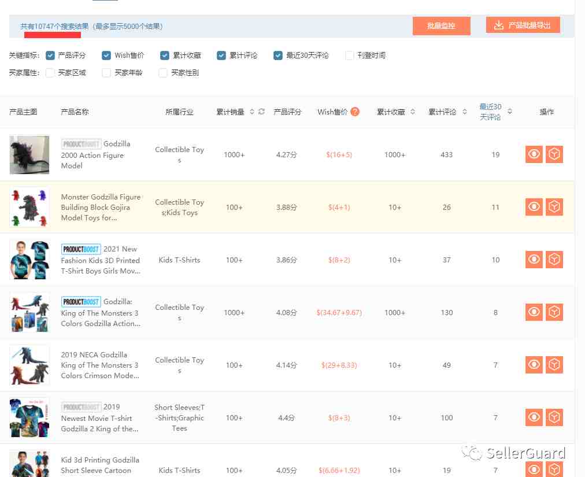Click Godzilla 2000 Action Figure thumbnail
The height and width of the screenshot is (477, 585).
click(x=29, y=154)
